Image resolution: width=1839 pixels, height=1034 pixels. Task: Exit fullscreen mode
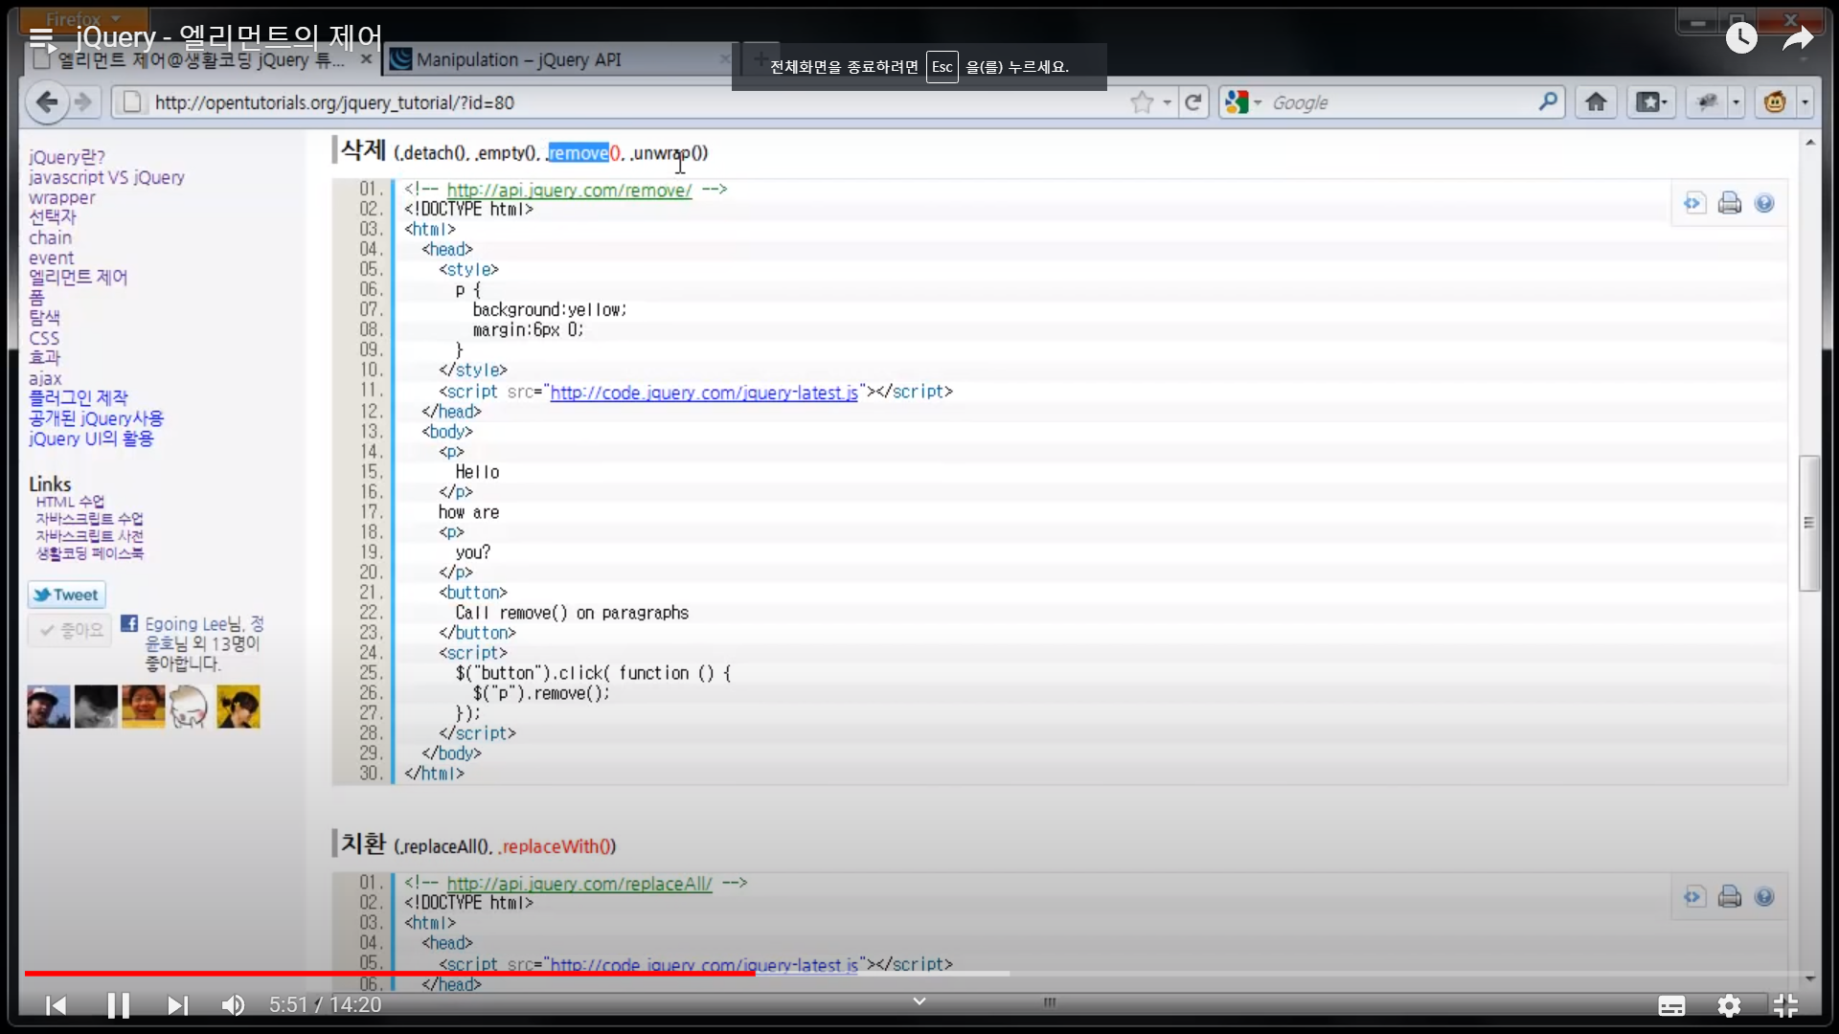[x=1785, y=1005]
